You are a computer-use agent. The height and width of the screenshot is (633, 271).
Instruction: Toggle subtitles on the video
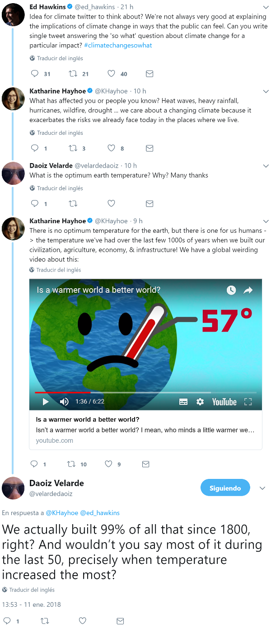click(183, 402)
